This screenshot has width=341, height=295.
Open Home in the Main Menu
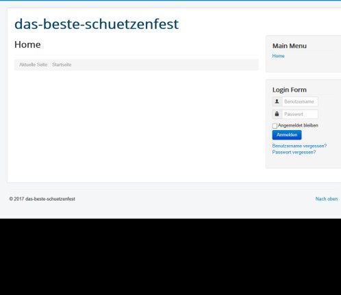click(x=278, y=56)
